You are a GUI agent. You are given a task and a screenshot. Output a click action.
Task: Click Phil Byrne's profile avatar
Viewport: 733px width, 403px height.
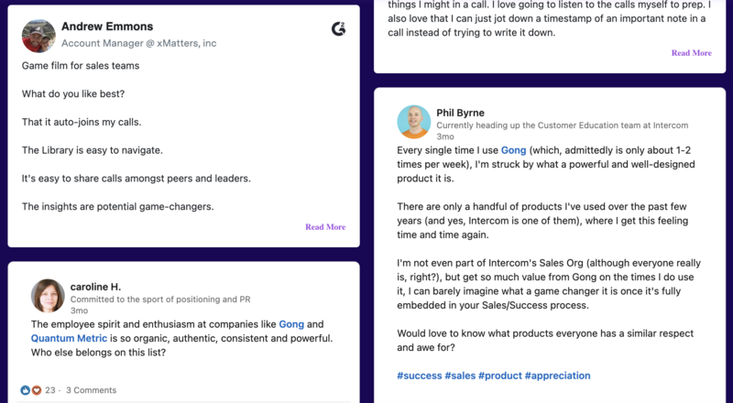tap(413, 121)
